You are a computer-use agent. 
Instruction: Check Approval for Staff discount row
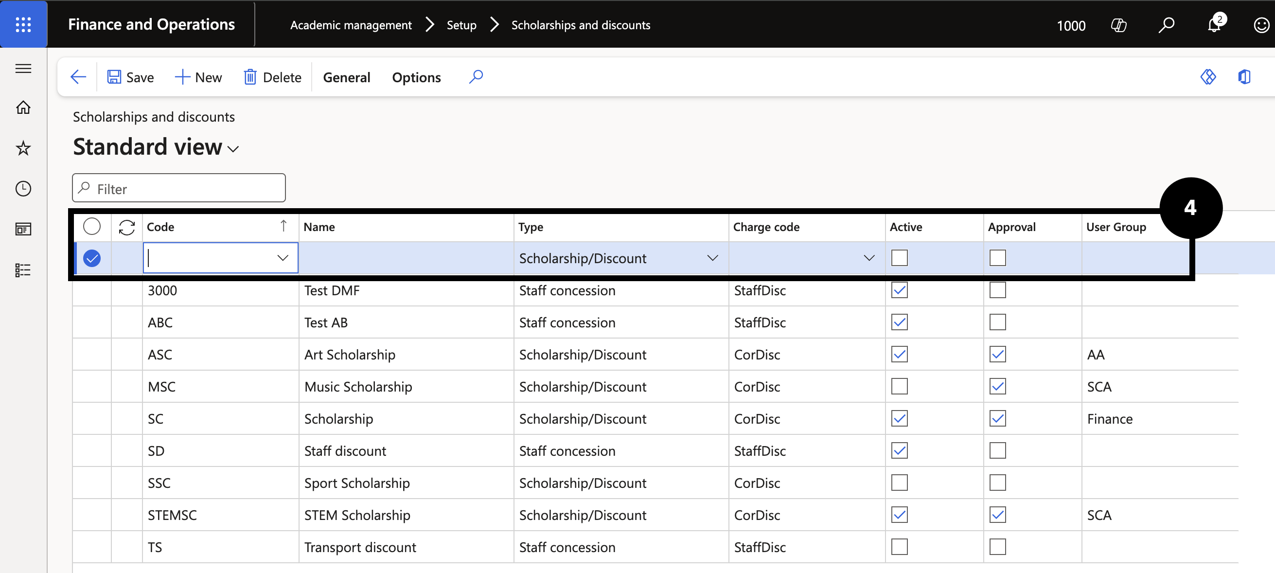pyautogui.click(x=997, y=451)
